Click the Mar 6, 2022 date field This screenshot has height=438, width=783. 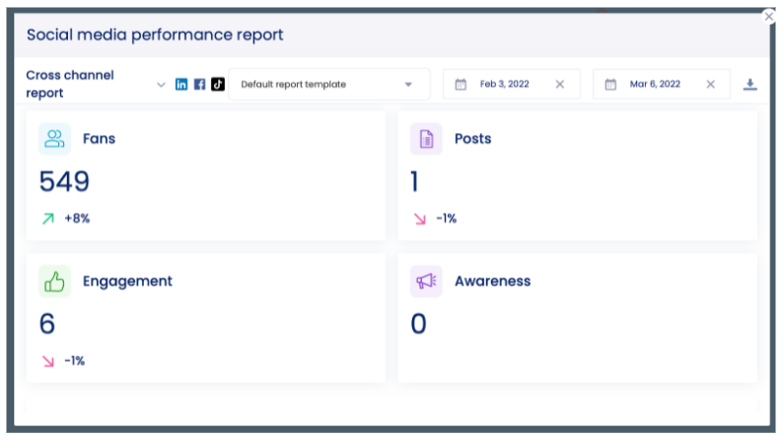tap(655, 85)
